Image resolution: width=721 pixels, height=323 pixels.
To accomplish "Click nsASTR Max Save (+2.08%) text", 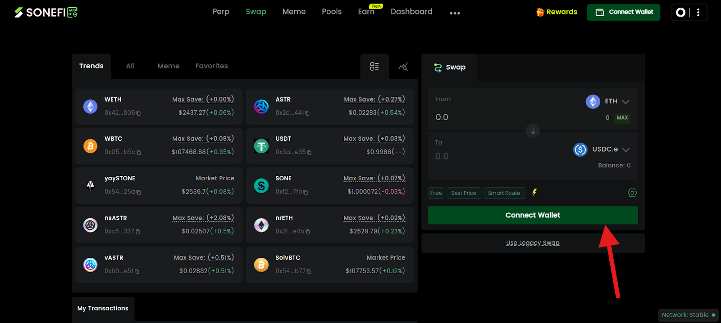I will pyautogui.click(x=203, y=218).
